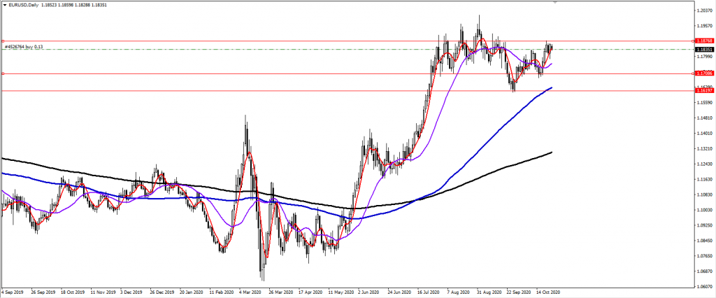Screen dimensions: 716x298
Task: Click right end of purple moving average
Action: click(552, 64)
